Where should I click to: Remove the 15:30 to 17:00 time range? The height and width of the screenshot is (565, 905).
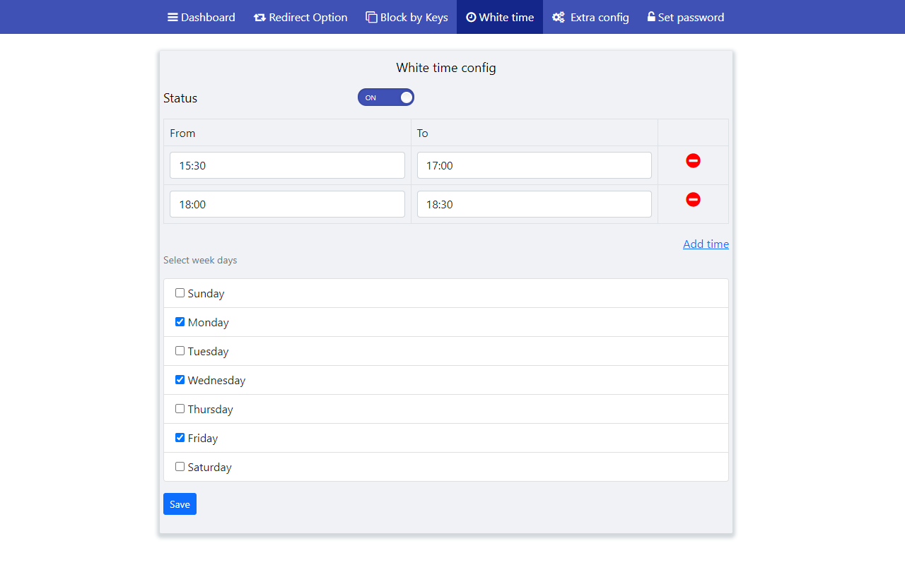(693, 160)
